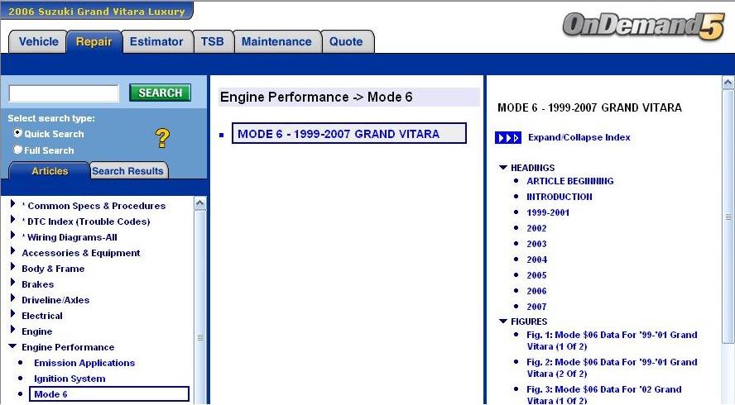Open the Maintenance tab

(x=276, y=41)
